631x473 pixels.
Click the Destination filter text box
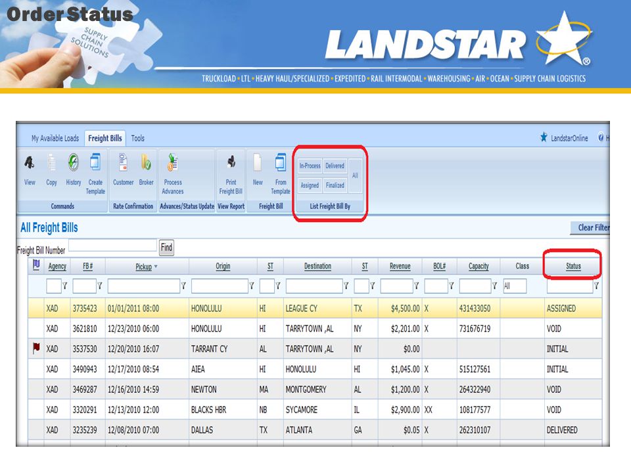(314, 286)
